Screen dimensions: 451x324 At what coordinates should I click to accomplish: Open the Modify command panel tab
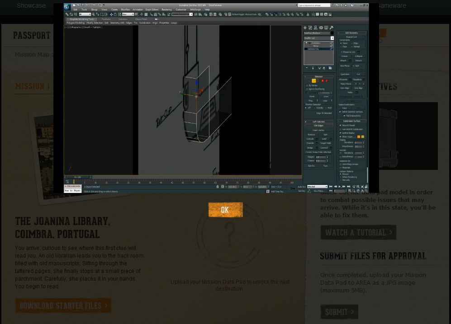coord(310,28)
